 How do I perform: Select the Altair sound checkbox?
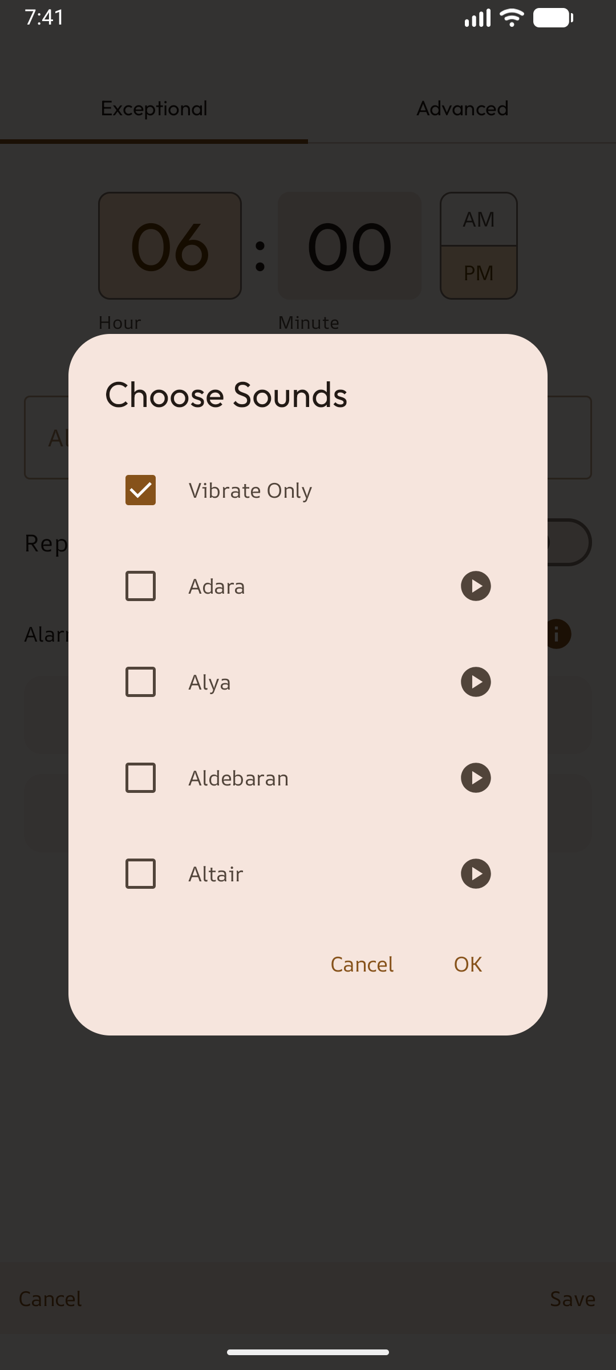coord(140,873)
